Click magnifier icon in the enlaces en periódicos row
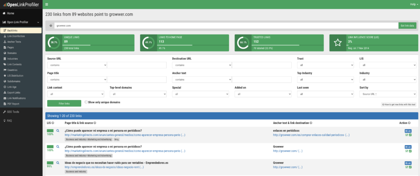Viewport: 420px width, 176px height. pyautogui.click(x=57, y=131)
